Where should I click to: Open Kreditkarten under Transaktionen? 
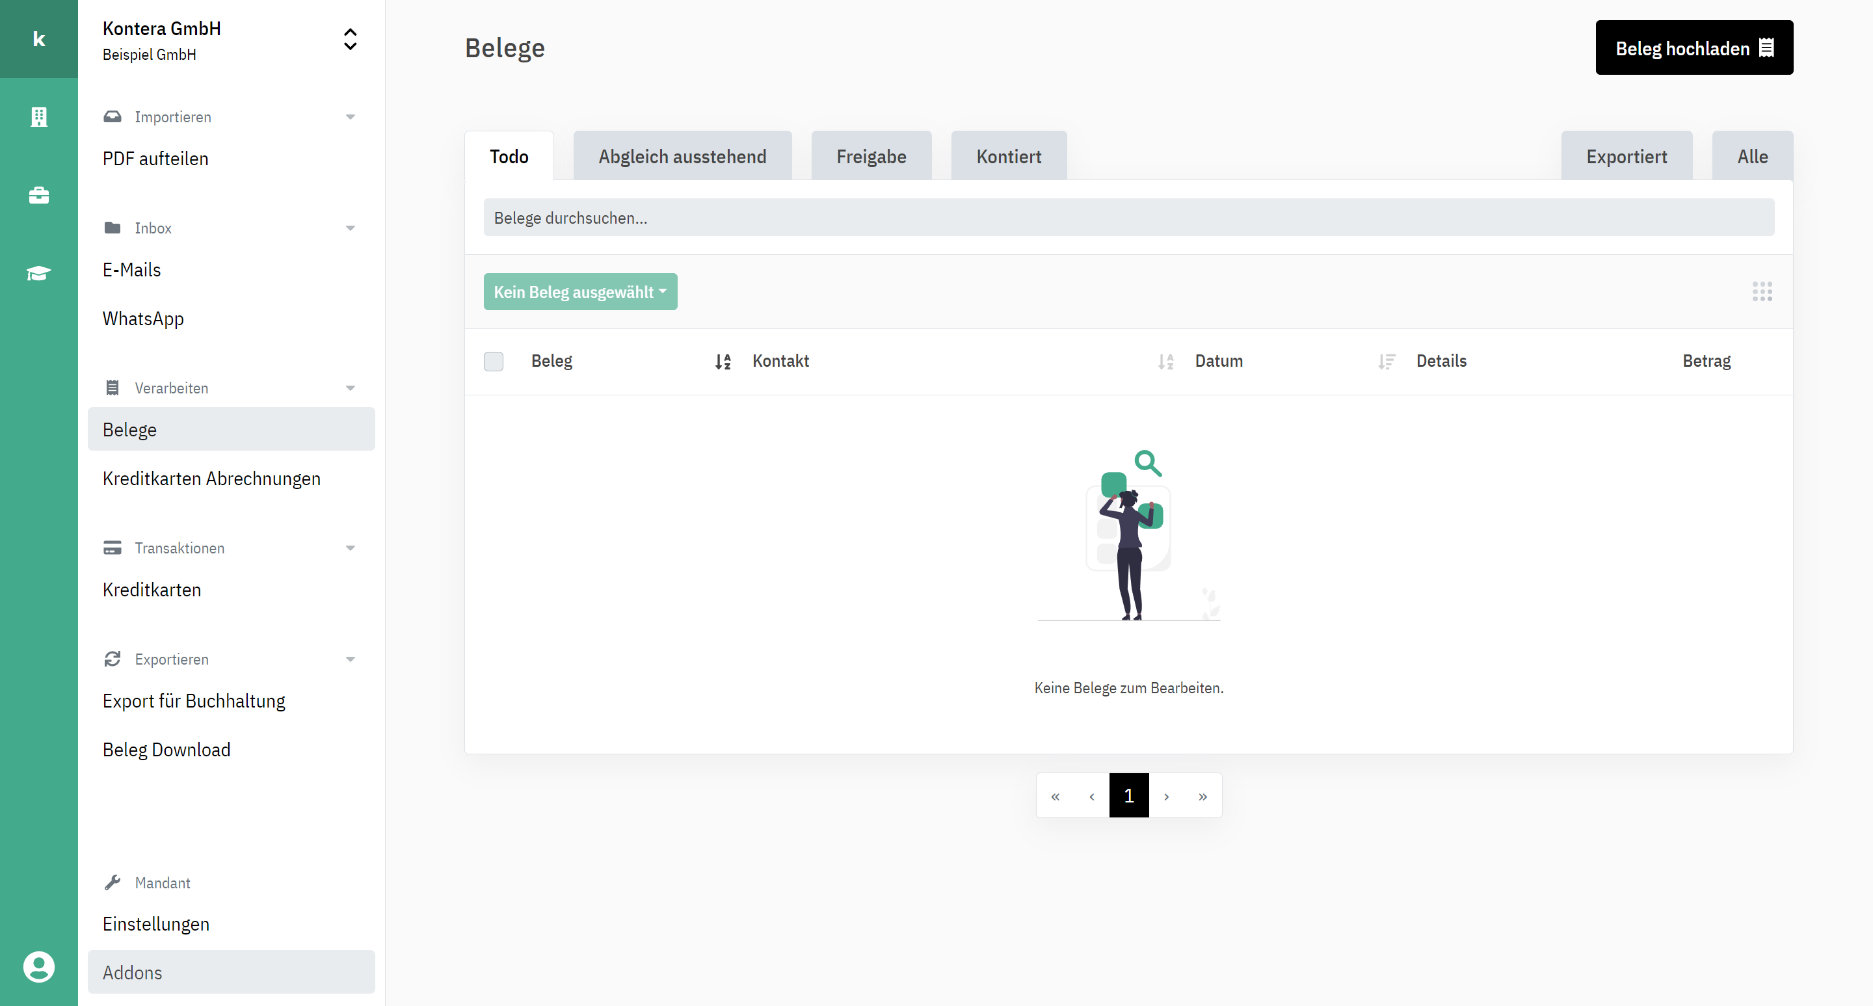(230, 590)
